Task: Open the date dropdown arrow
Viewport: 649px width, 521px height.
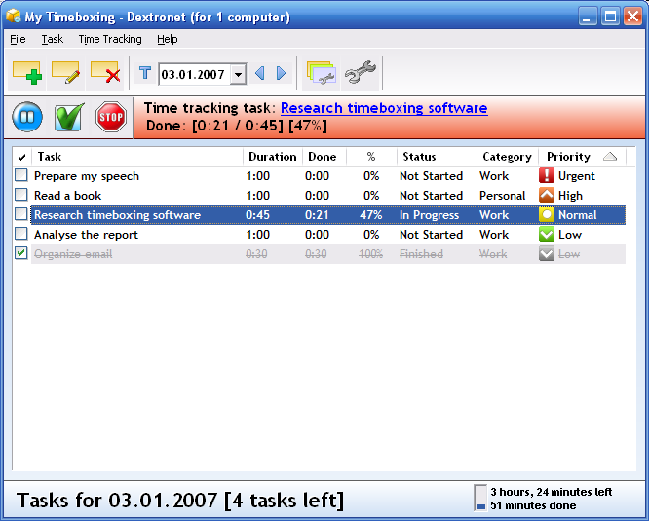Action: click(x=238, y=74)
